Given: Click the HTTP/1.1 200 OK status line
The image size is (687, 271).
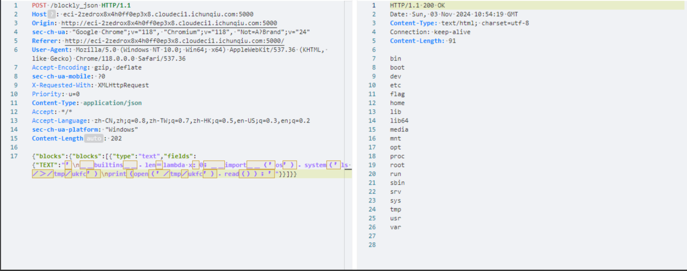Looking at the screenshot, I should [x=418, y=5].
